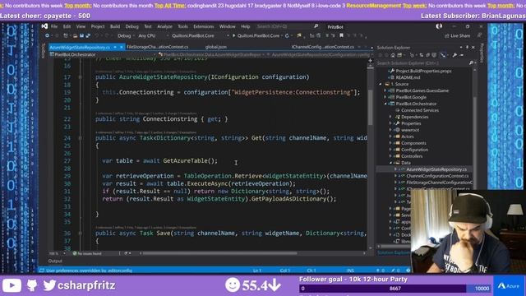
Task: Expand the PixelBot.Google project
Action: click(385, 97)
